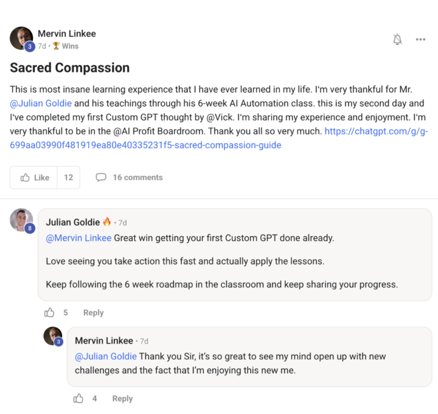Reply to Mervin Linkee's nested comment
The width and height of the screenshot is (438, 414).
[x=122, y=399]
